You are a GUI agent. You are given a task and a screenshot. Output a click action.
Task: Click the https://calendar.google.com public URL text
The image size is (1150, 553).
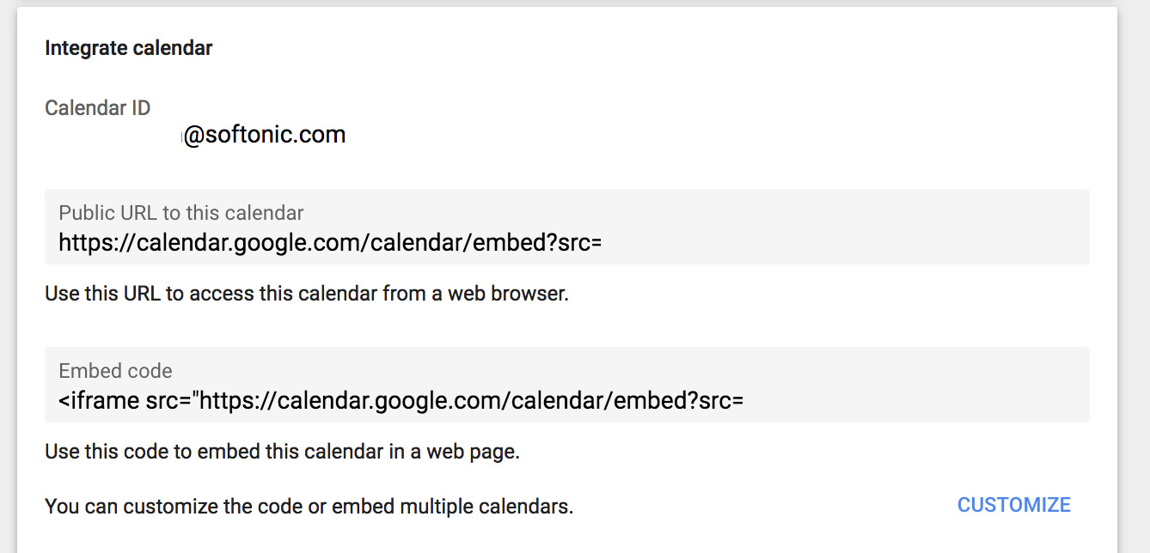[330, 243]
